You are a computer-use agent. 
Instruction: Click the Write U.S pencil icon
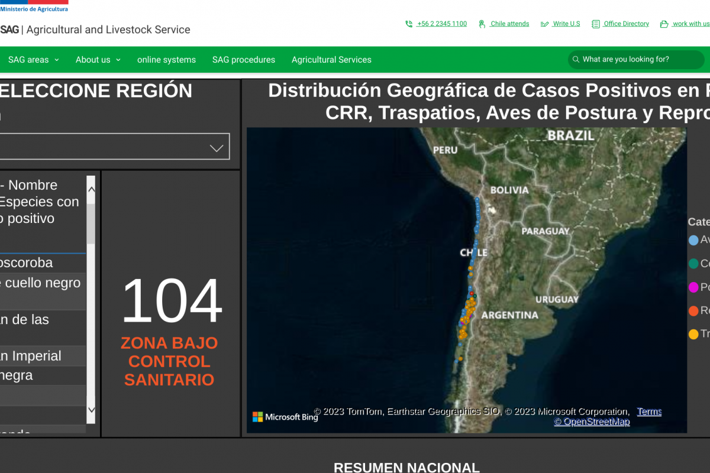coord(544,24)
